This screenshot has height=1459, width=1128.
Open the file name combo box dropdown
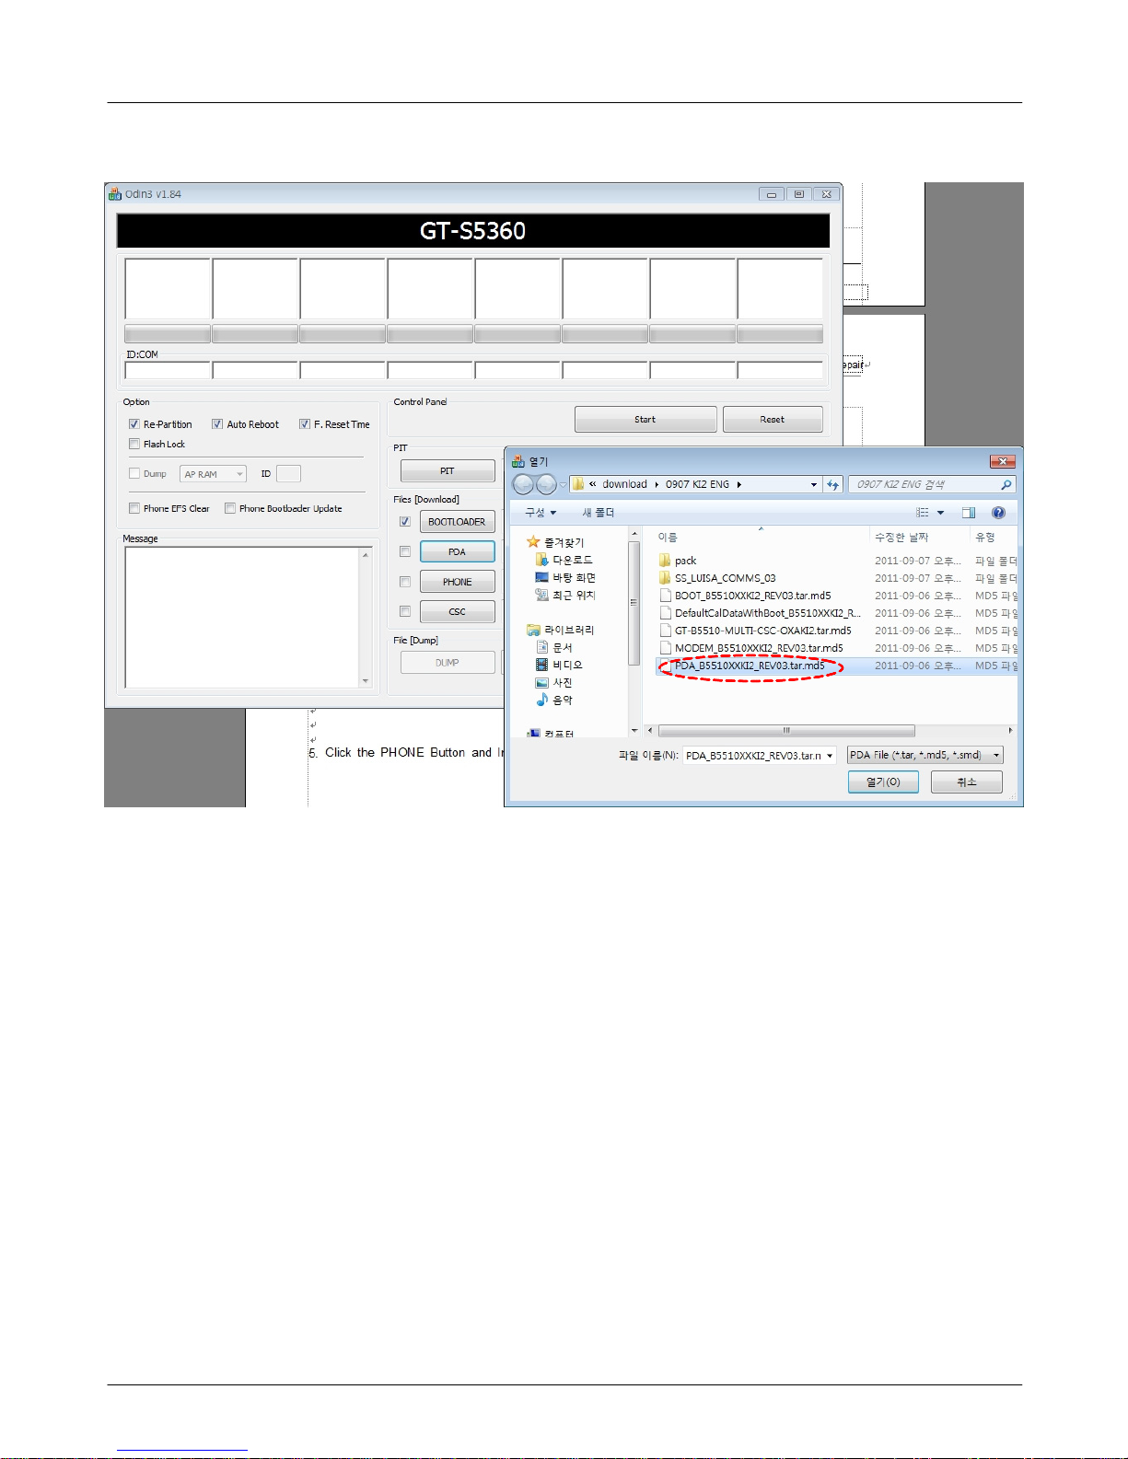click(830, 756)
